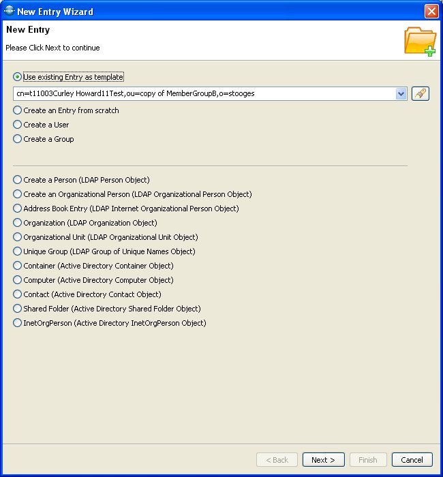Pick Create an Organizational Person option

(x=18, y=194)
